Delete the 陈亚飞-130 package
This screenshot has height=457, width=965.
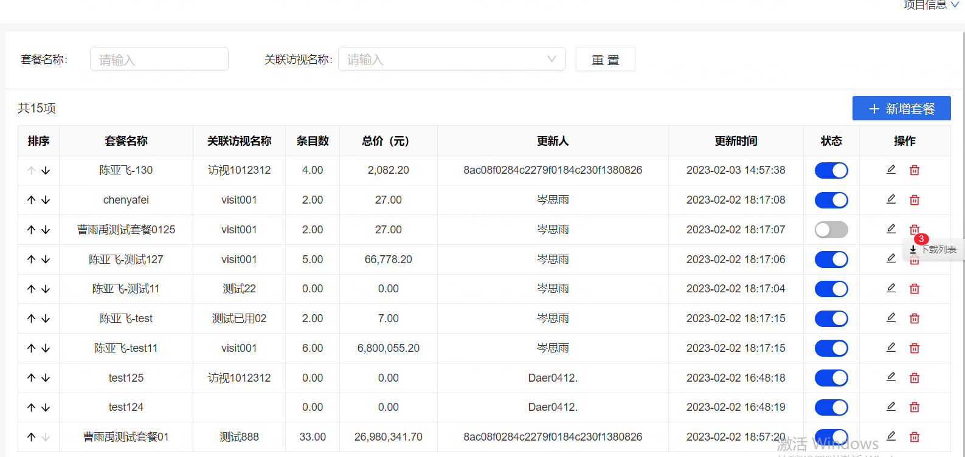pyautogui.click(x=915, y=170)
